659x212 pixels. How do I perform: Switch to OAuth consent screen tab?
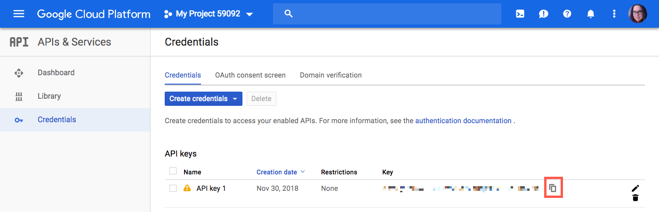pyautogui.click(x=250, y=75)
